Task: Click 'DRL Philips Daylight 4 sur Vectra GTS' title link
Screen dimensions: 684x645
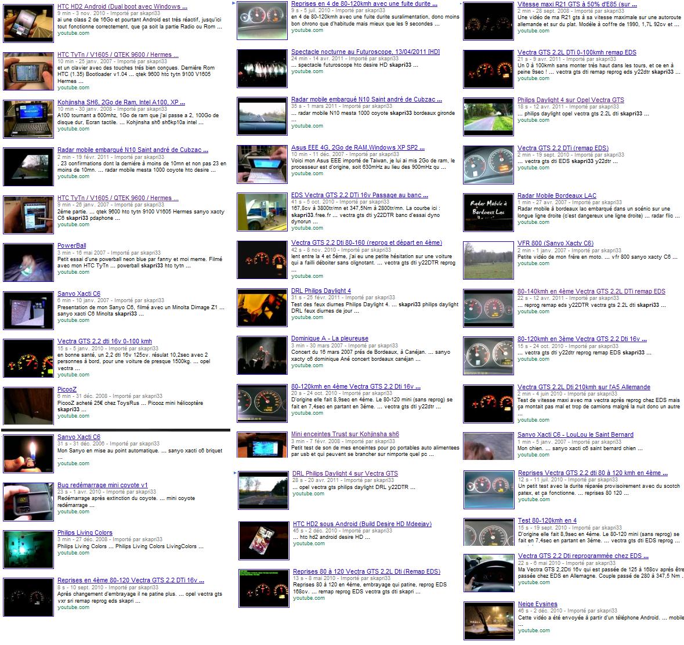Action: [x=345, y=473]
